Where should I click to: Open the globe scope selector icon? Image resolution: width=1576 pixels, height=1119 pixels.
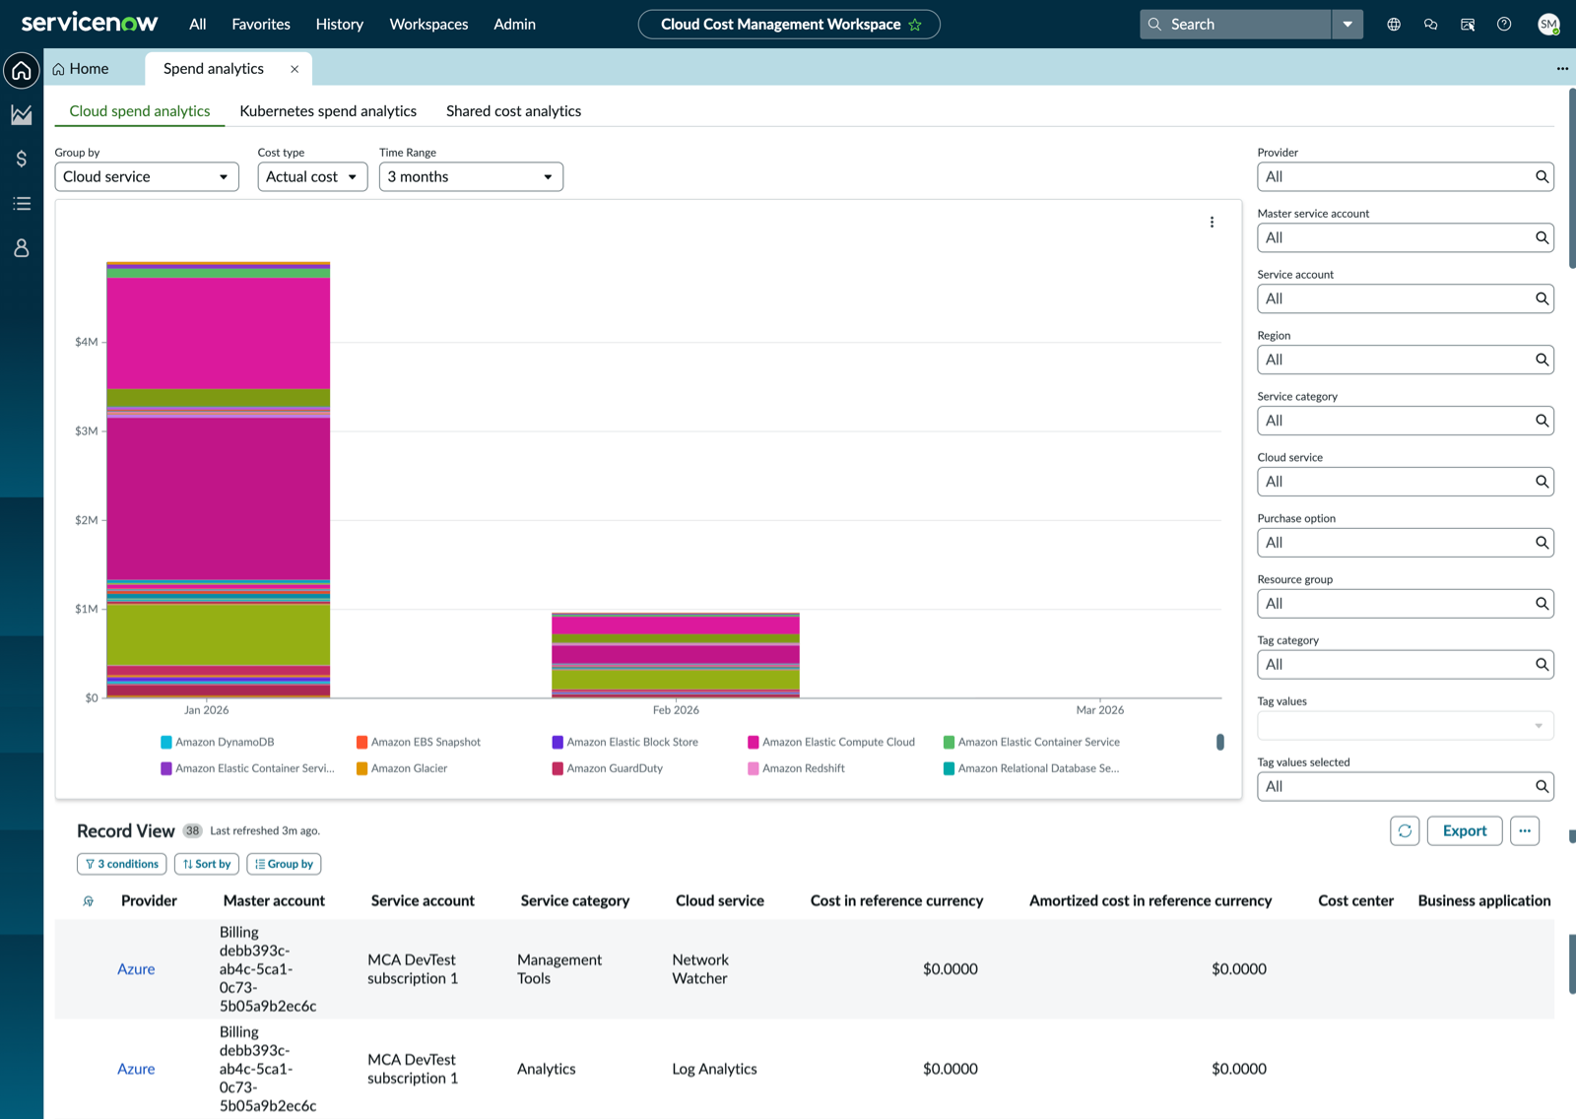[1394, 25]
